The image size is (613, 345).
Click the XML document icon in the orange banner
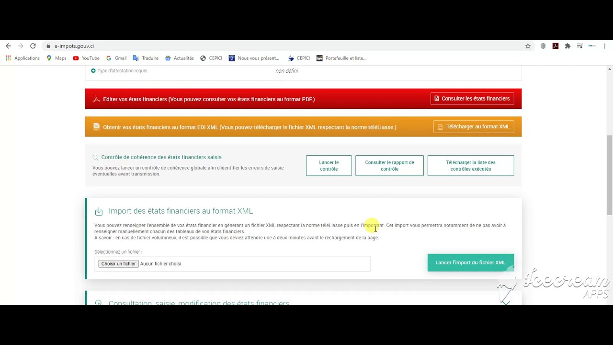pos(96,127)
